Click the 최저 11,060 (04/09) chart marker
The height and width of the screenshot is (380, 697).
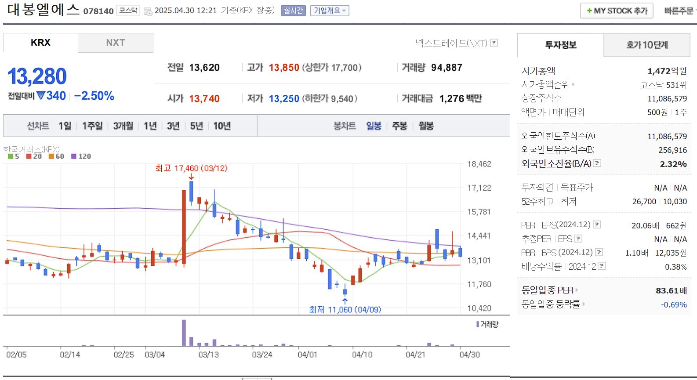tap(345, 310)
